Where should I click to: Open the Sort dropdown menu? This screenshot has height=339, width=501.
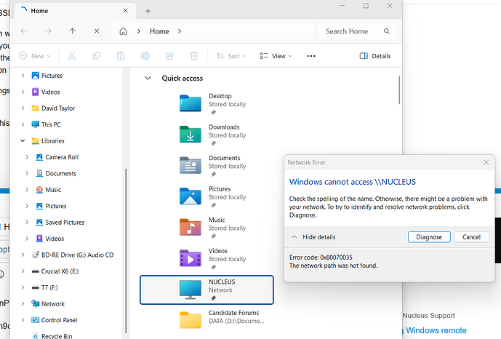[x=233, y=56]
